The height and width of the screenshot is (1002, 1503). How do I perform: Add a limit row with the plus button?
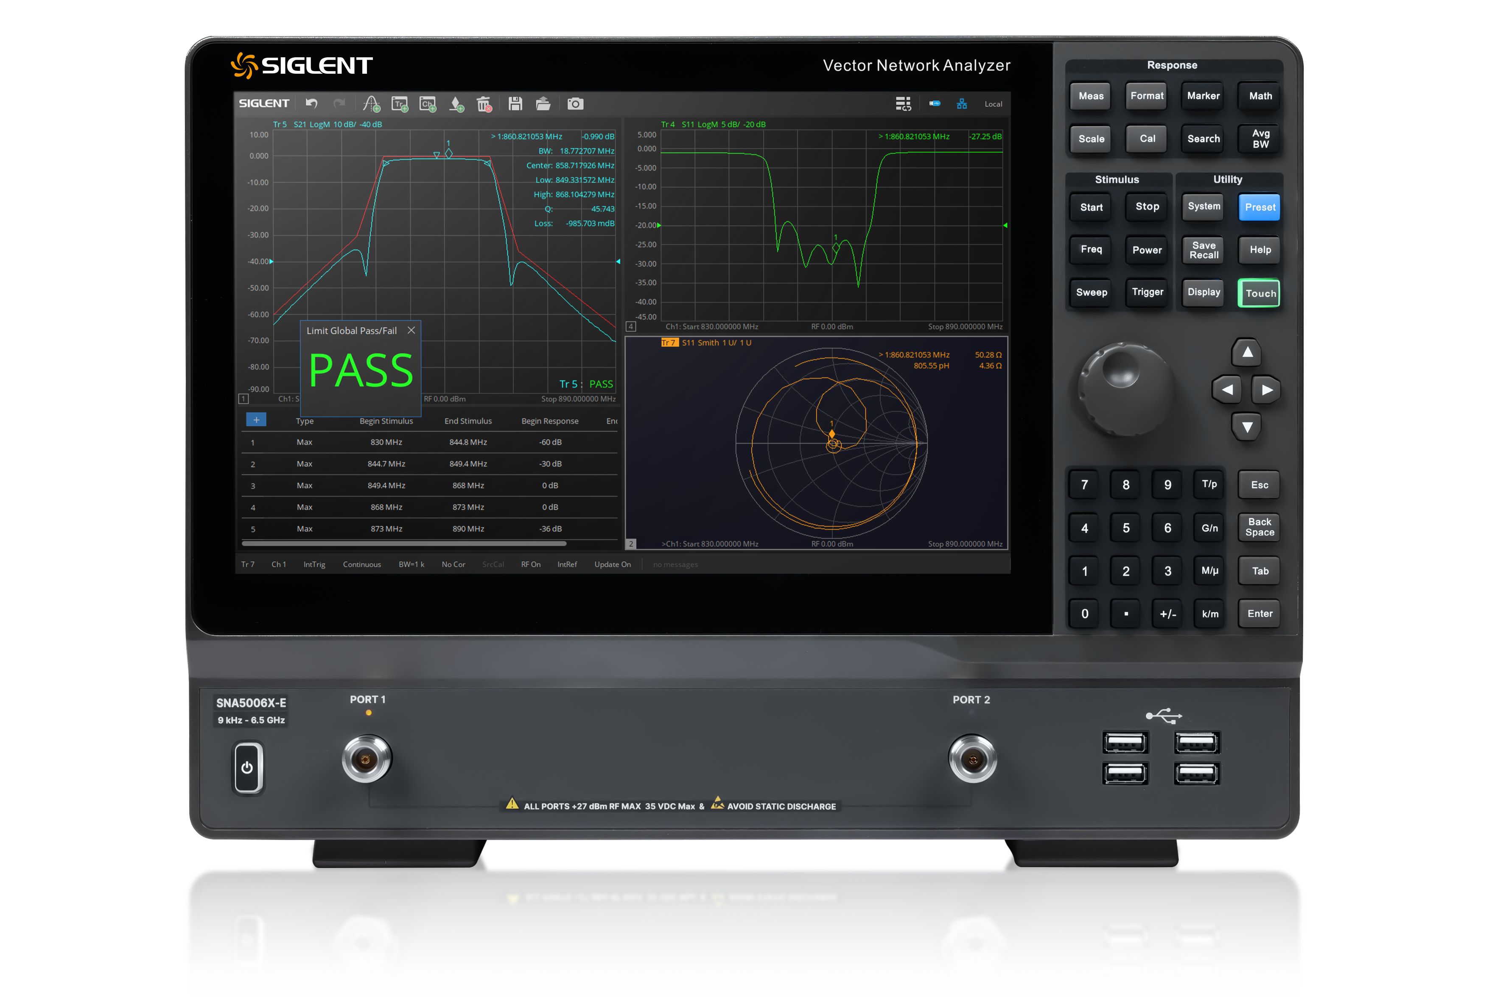(256, 420)
